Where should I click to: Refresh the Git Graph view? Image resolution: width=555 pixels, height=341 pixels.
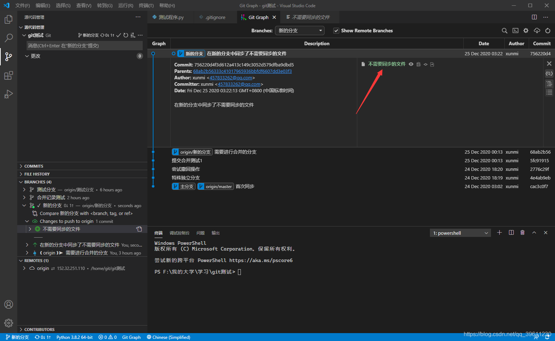pyautogui.click(x=547, y=31)
